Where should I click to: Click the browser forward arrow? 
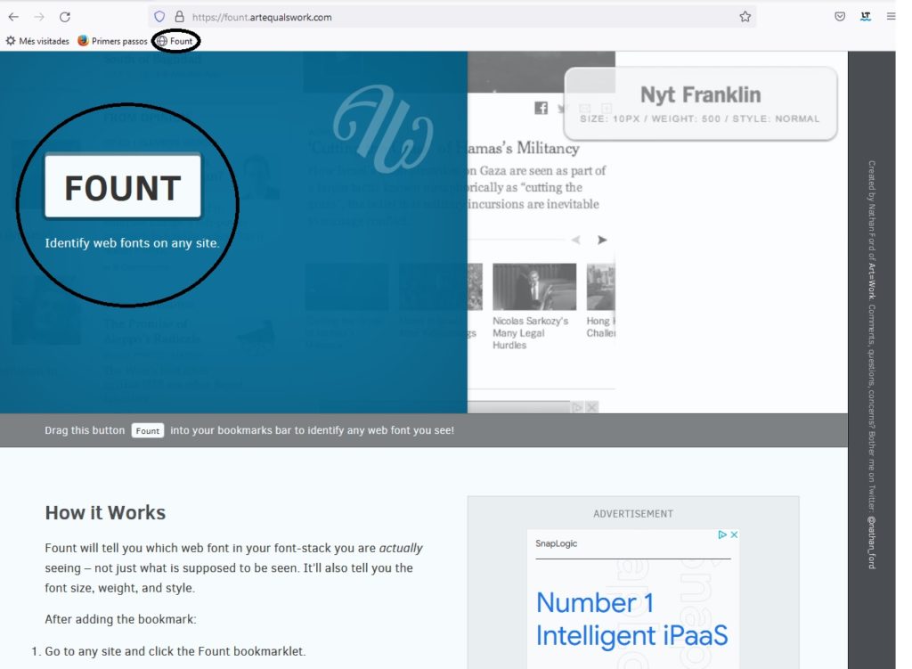[39, 16]
